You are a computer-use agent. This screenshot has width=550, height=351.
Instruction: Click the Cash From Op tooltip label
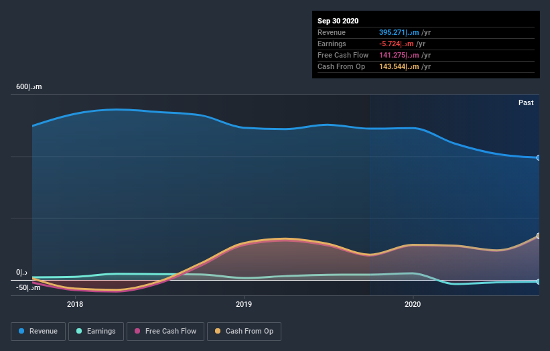[341, 66]
